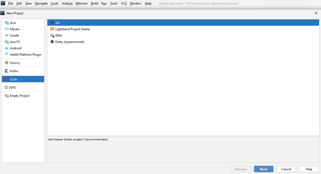Select Android project type
This screenshot has height=174, width=321.
(x=23, y=48)
